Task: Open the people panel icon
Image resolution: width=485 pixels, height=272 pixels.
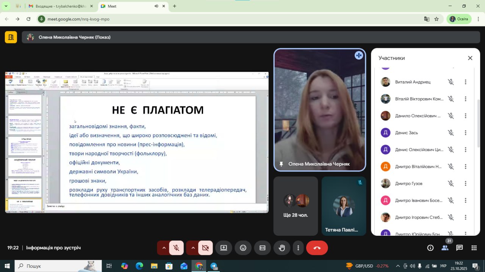Action: point(445,248)
